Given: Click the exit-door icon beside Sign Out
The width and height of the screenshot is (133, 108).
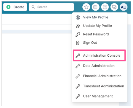Looking at the screenshot, I should pyautogui.click(x=78, y=43).
